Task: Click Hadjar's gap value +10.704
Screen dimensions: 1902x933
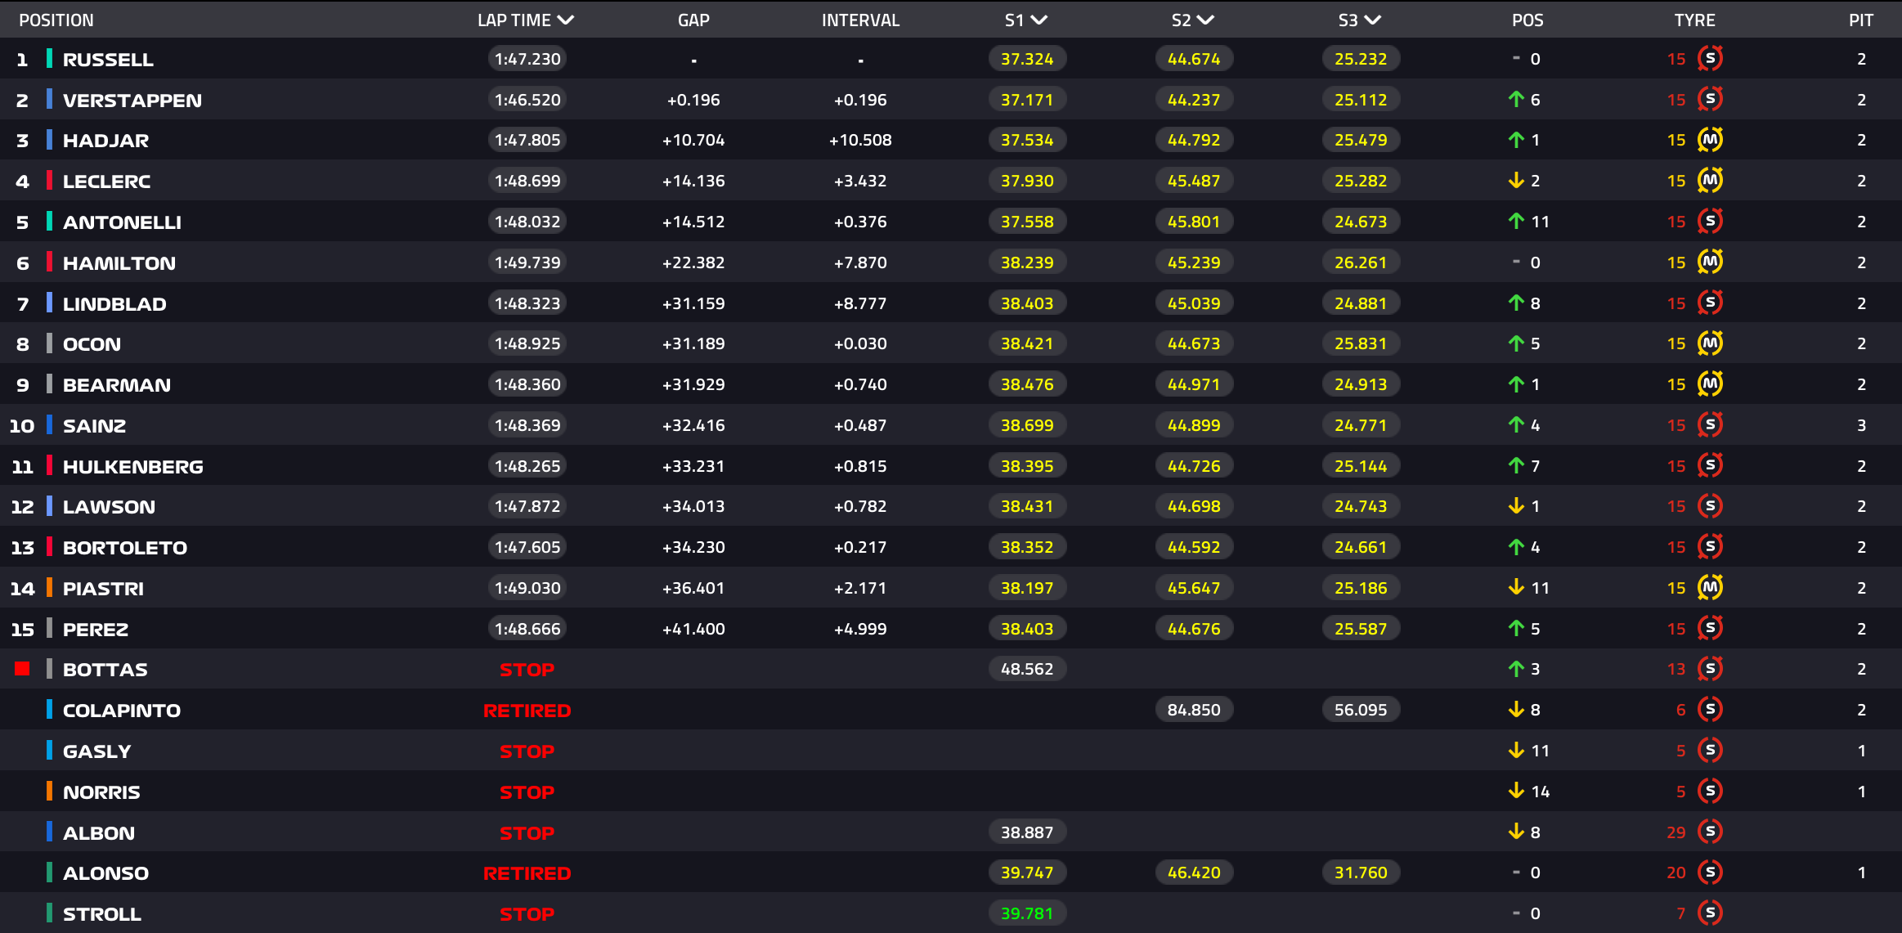Action: pos(693,140)
